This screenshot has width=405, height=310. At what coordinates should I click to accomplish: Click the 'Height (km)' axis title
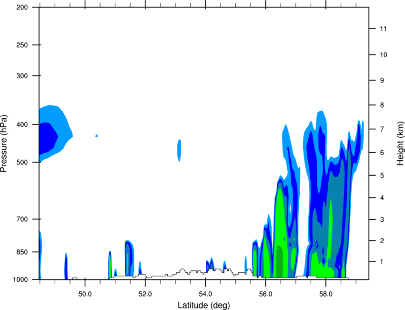point(400,144)
